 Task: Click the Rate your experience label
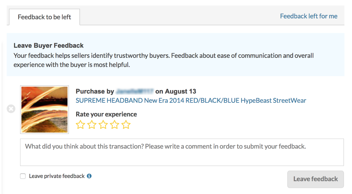click(x=106, y=114)
